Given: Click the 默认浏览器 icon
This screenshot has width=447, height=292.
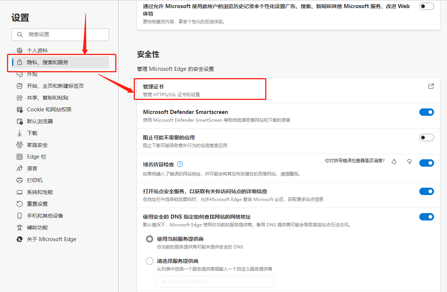Looking at the screenshot, I should [x=20, y=121].
